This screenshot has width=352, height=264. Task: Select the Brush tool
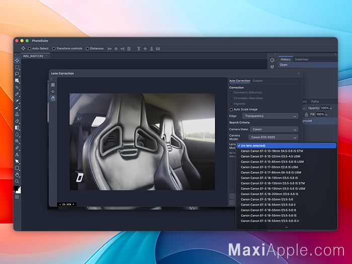coord(17,107)
